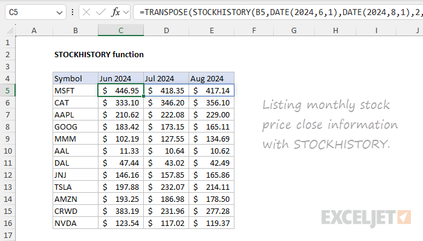Expand the fx function dropdown arrow

click(x=126, y=12)
